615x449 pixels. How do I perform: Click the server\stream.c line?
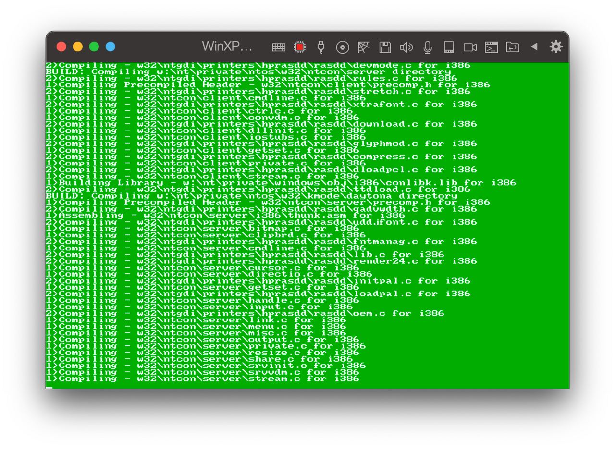tap(202, 379)
